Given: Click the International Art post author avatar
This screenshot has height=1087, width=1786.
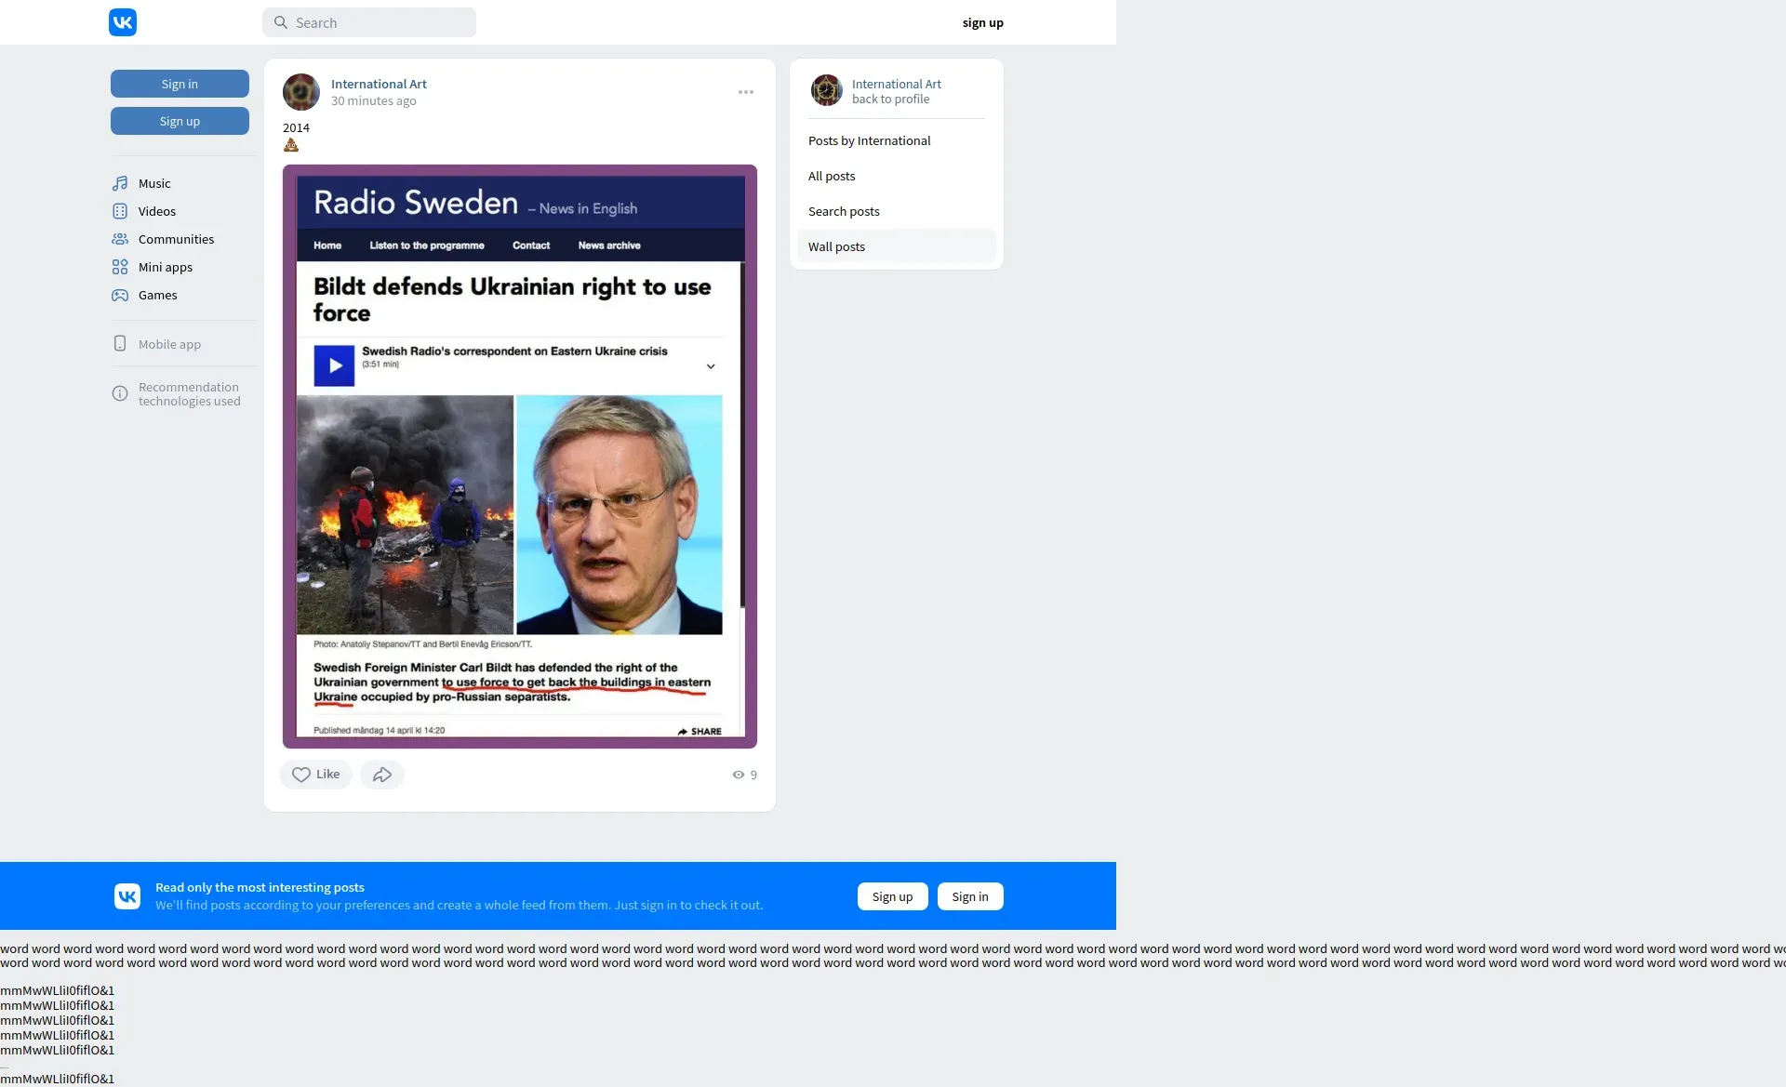Looking at the screenshot, I should pos(301,92).
